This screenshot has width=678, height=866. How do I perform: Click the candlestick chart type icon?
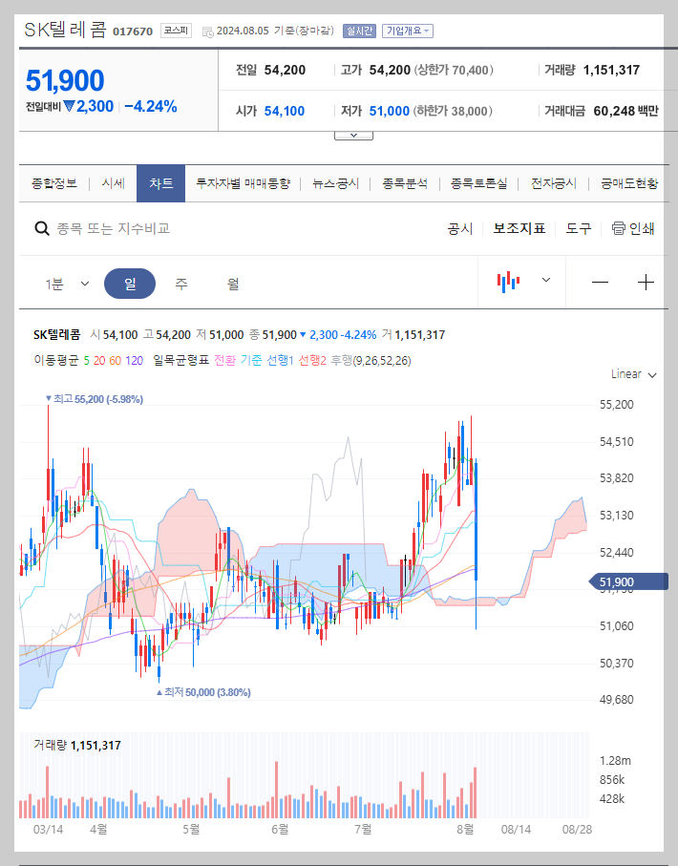point(508,283)
